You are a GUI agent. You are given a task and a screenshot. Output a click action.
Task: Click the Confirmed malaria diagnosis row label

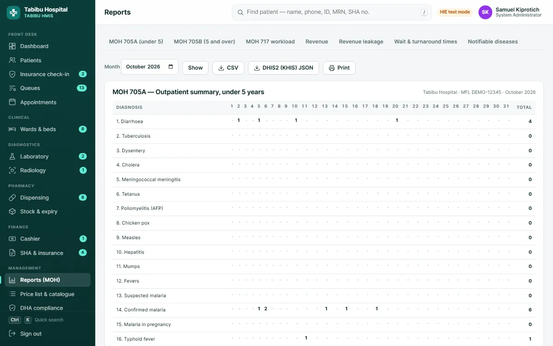click(x=141, y=310)
